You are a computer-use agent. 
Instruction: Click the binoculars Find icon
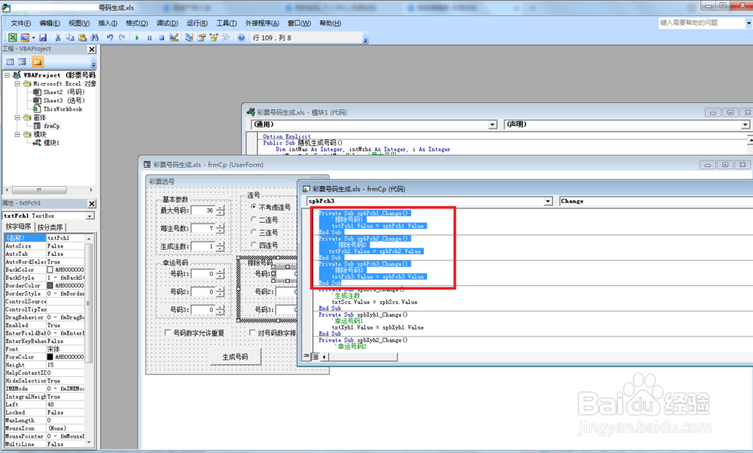(x=95, y=38)
